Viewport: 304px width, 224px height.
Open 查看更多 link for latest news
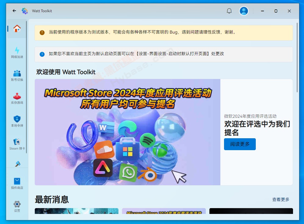281,199
